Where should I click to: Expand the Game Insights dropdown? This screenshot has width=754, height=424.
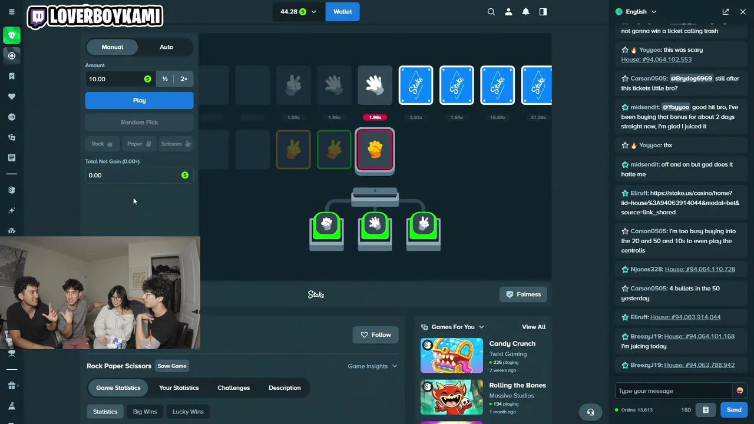tap(372, 366)
